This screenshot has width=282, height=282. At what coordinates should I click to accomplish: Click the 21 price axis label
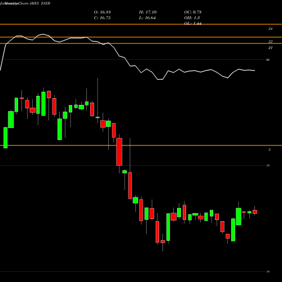click(x=270, y=48)
